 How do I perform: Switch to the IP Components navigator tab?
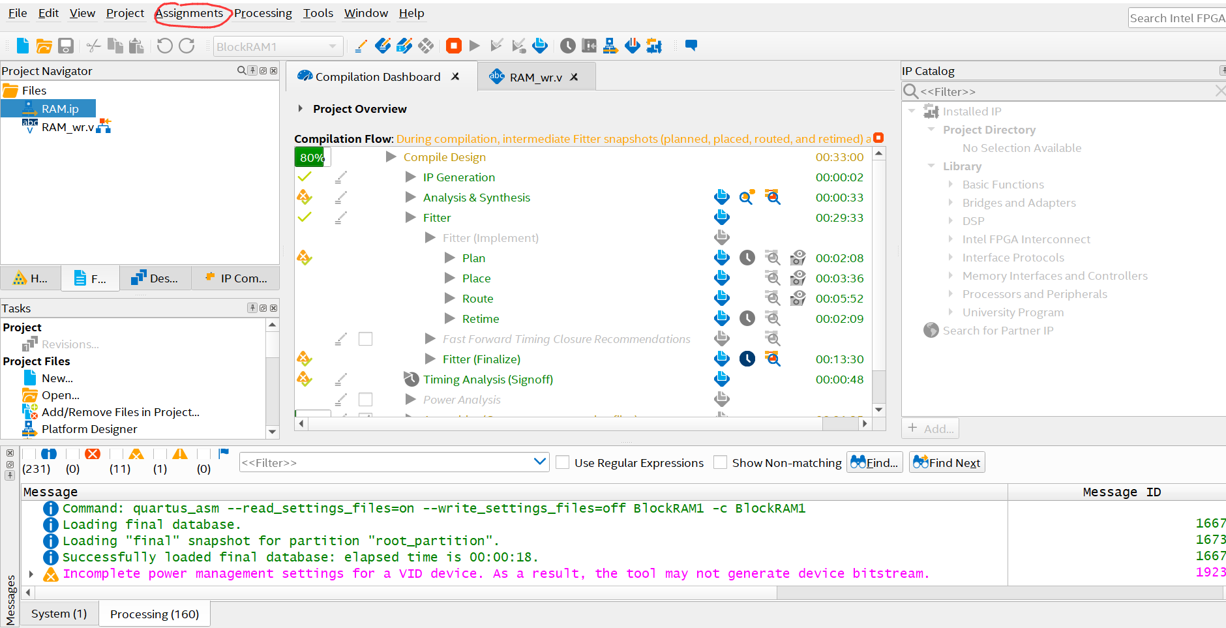point(236,278)
